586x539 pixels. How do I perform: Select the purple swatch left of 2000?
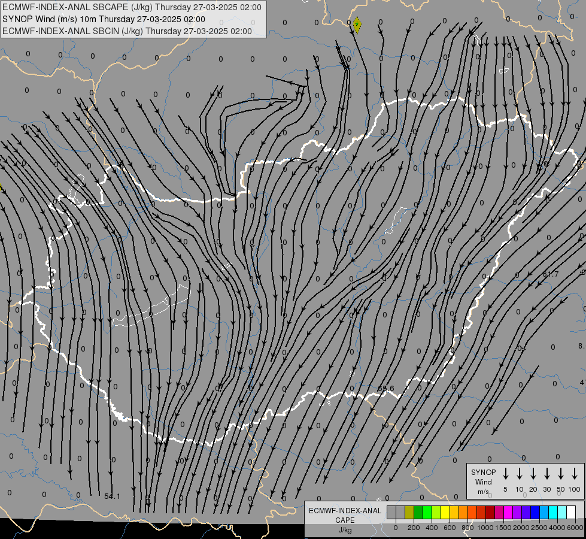[x=517, y=512]
